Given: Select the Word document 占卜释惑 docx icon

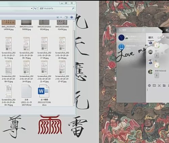Looking at the screenshot, I should tap(44, 91).
